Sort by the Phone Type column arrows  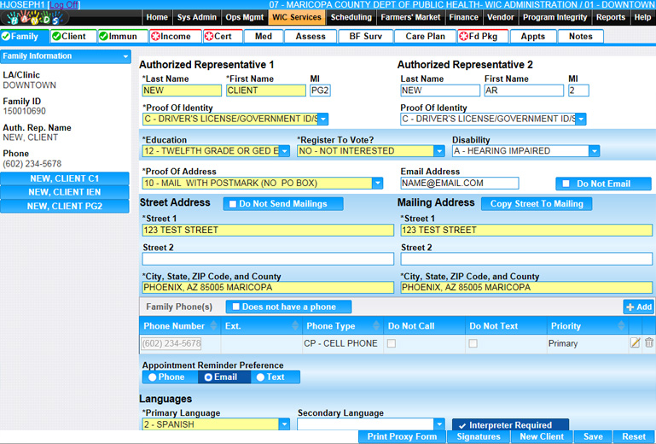[374, 326]
